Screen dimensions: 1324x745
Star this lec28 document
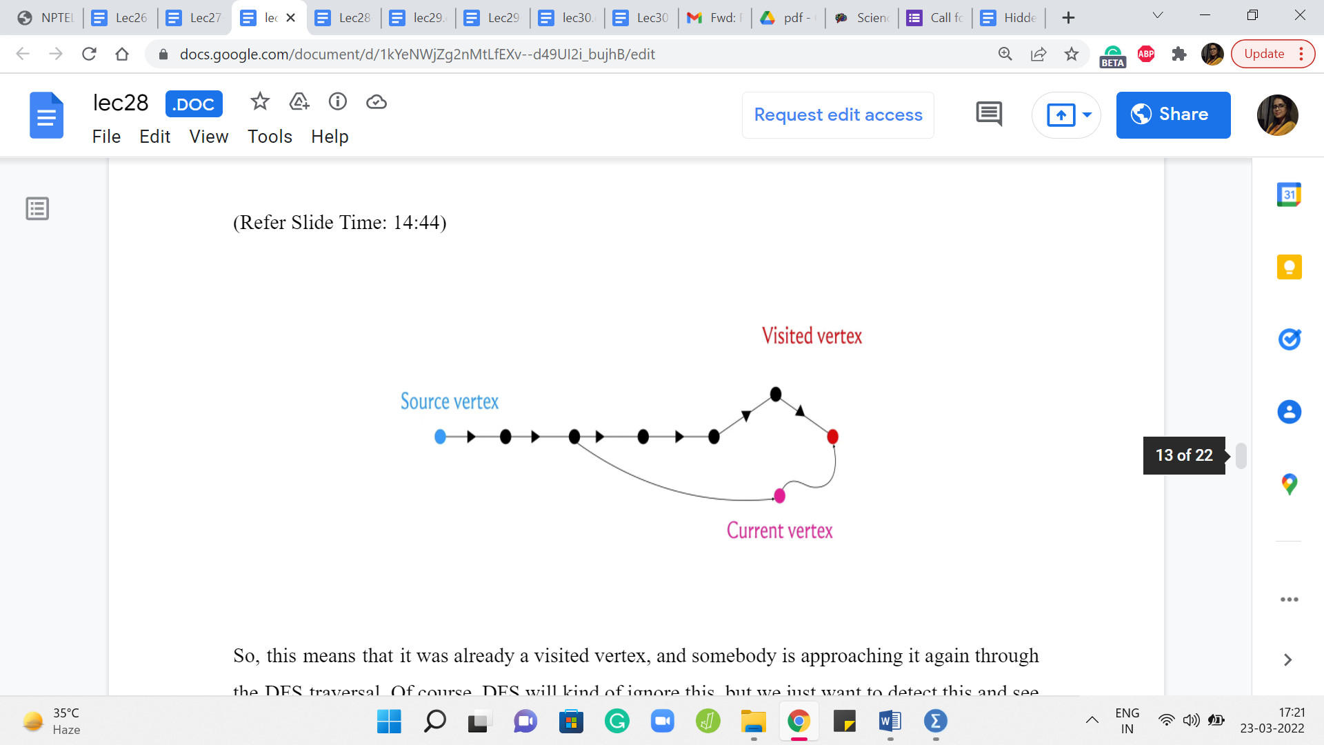coord(259,102)
